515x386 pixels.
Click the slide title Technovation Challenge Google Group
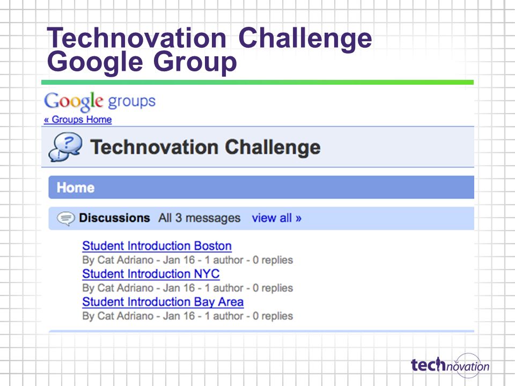click(209, 50)
